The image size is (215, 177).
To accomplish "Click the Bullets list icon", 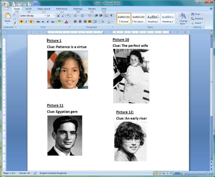I will 76,16.
